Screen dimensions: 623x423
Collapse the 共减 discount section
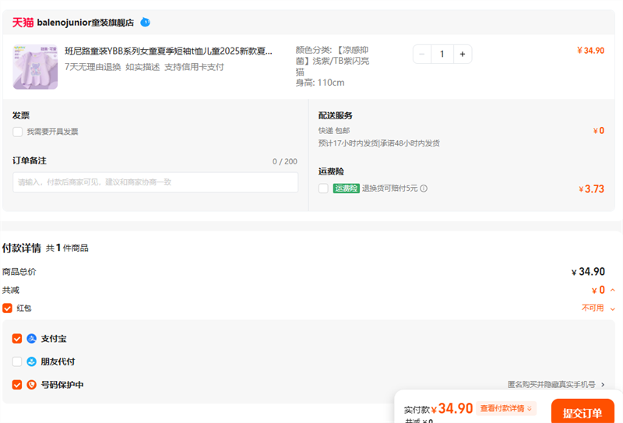coord(612,291)
